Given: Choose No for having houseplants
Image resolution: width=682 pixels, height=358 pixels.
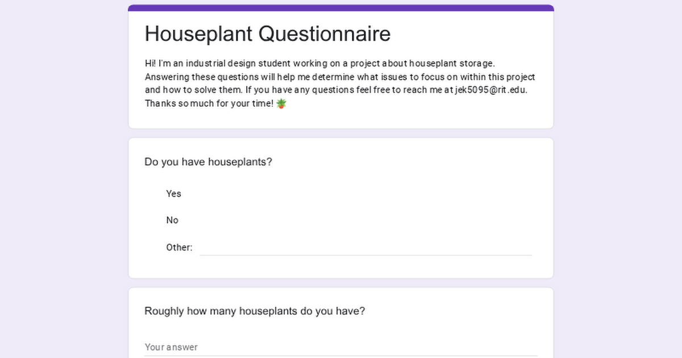Looking at the screenshot, I should [x=172, y=220].
